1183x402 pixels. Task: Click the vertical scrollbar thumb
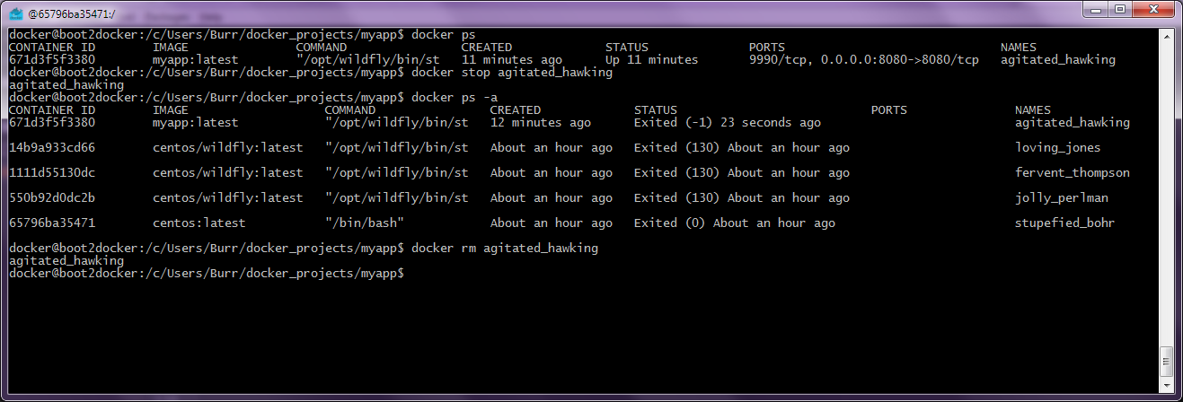1166,362
